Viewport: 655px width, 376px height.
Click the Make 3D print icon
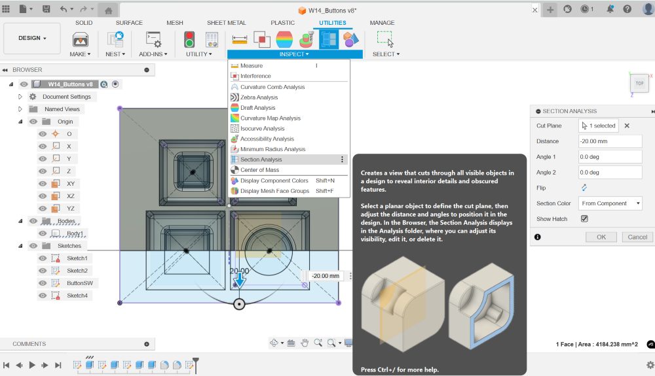(80, 40)
